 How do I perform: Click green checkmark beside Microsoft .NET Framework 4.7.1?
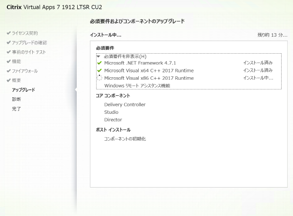pos(100,63)
